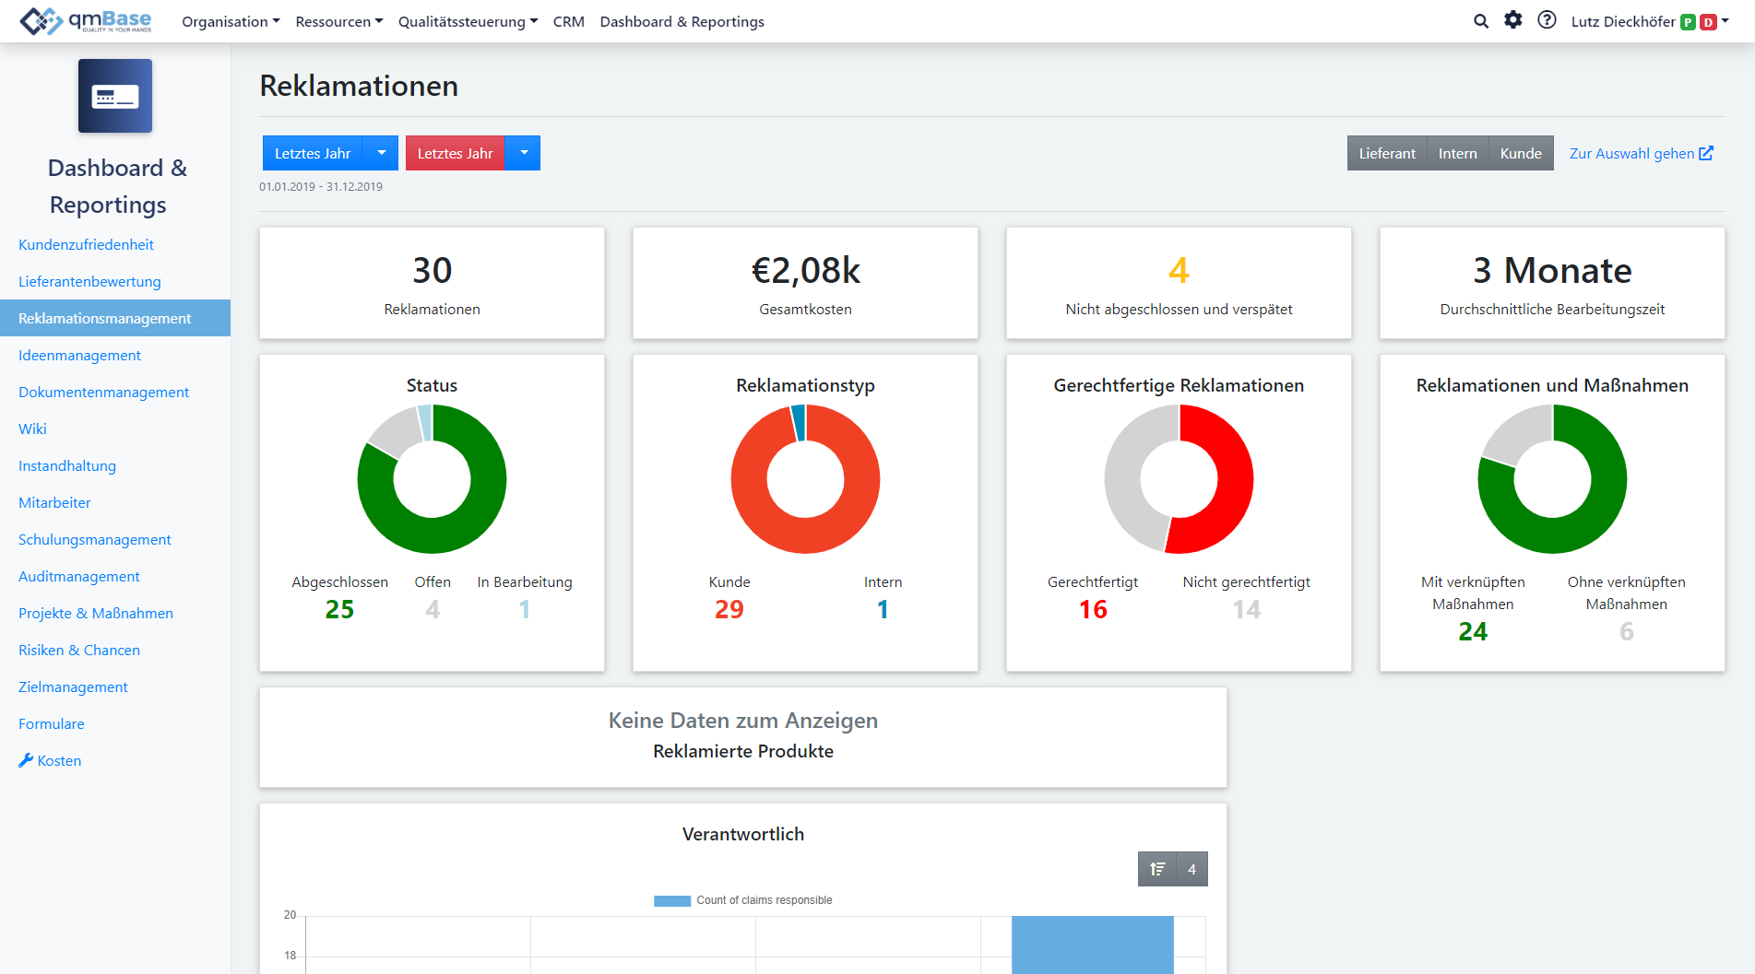
Task: Click the 3 Monate Bearbeitungszeit card
Action: coord(1552,283)
